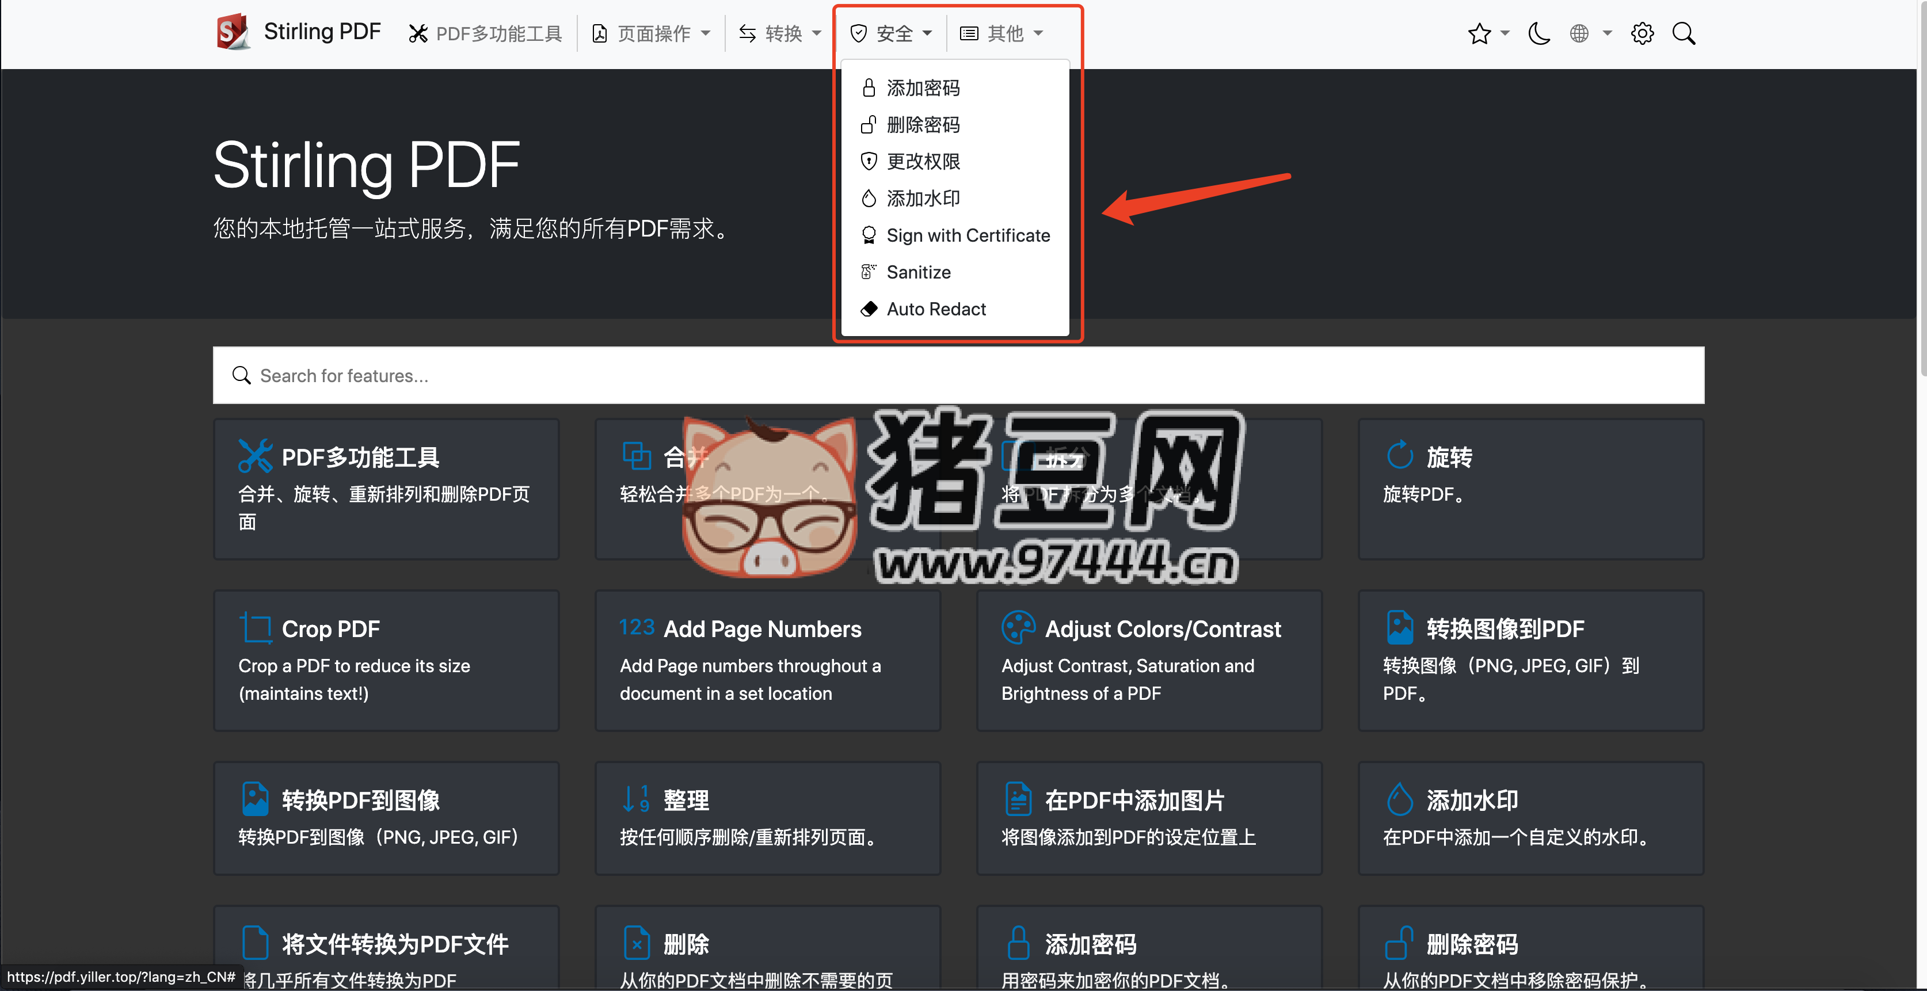Click the Sanitize menu item
Viewport: 1927px width, 991px height.
pos(918,272)
